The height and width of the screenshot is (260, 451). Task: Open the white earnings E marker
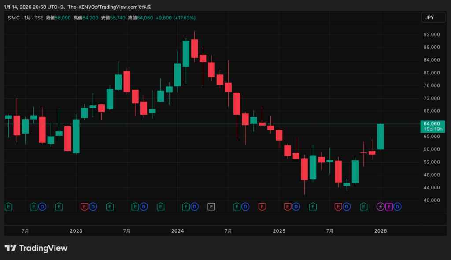tap(211, 206)
